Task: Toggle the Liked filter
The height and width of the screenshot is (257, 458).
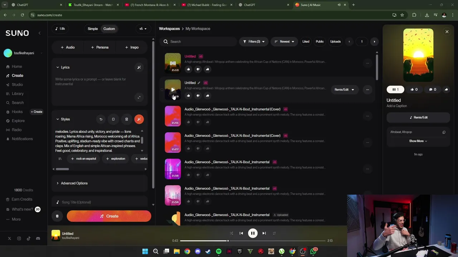Action: pos(306,41)
